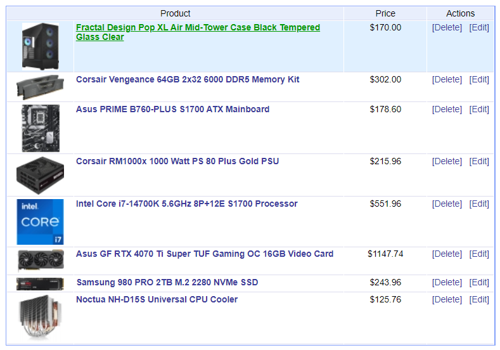Image resolution: width=500 pixels, height=350 pixels.
Task: Click the Price column header
Action: point(385,13)
